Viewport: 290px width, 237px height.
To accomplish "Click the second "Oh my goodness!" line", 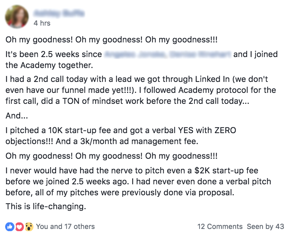I will click(x=111, y=156).
